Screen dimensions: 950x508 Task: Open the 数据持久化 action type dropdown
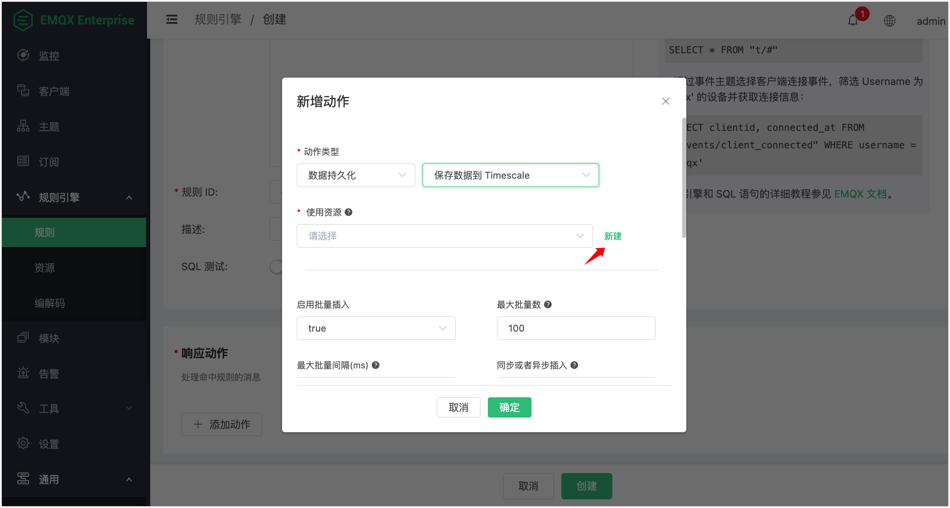coord(356,175)
